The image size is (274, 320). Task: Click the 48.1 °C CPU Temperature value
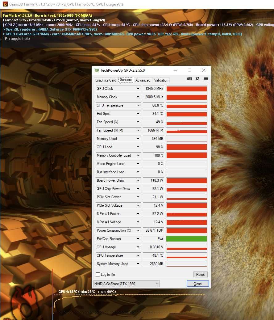pos(154,255)
